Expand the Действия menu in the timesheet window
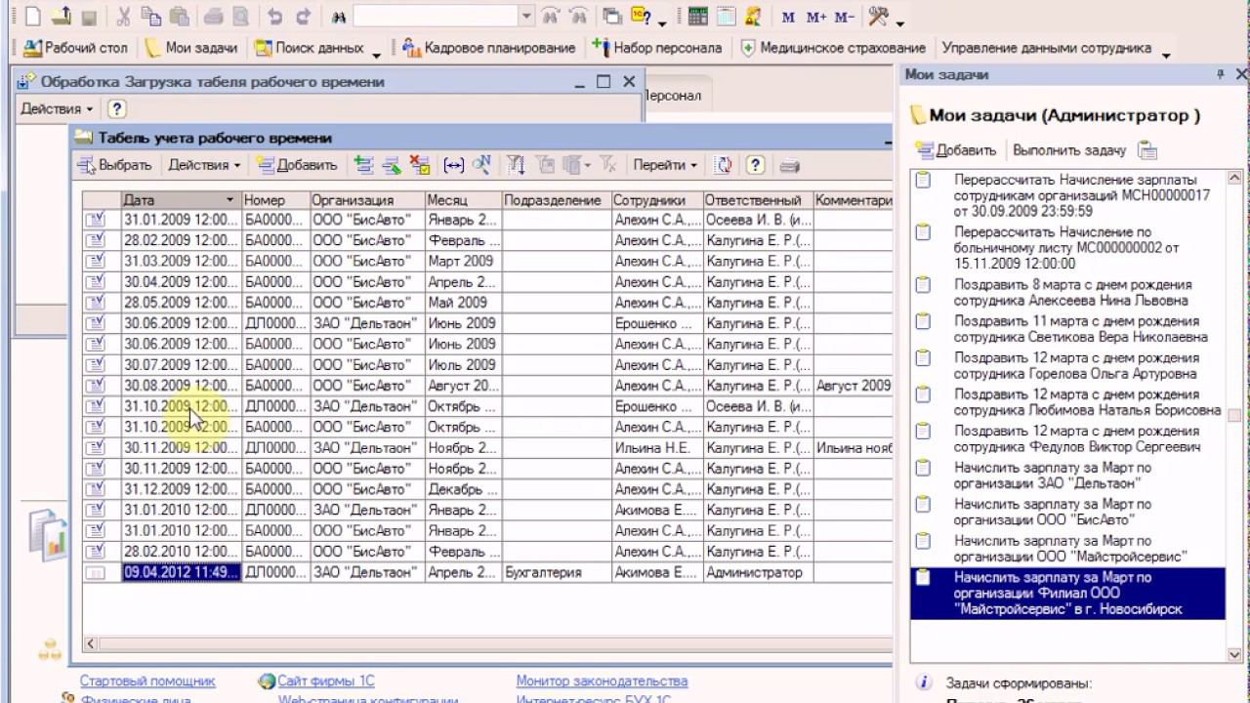1250x703 pixels. 204,165
